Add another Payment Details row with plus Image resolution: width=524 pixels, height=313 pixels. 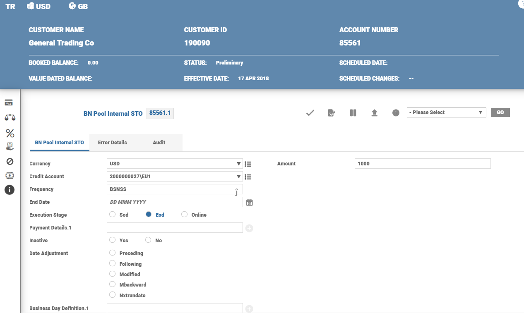(x=249, y=228)
